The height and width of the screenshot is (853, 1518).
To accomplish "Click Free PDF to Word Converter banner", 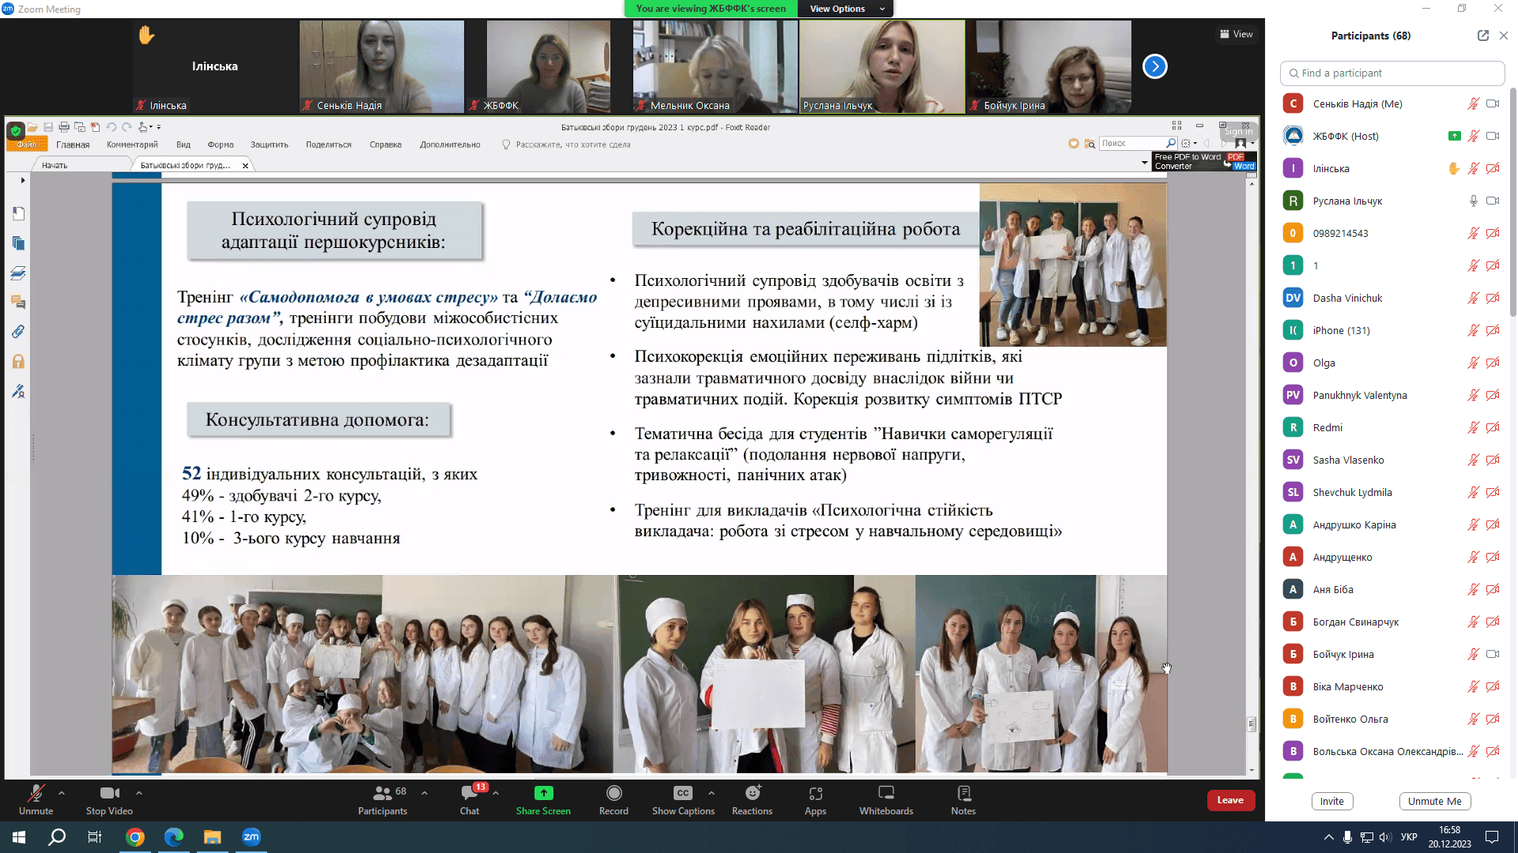I will click(1204, 161).
